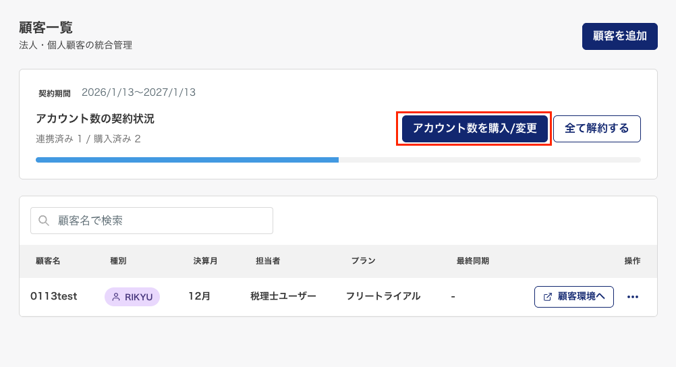Sort by the 決算月 column header
Screen dimensions: 676x367
205,261
